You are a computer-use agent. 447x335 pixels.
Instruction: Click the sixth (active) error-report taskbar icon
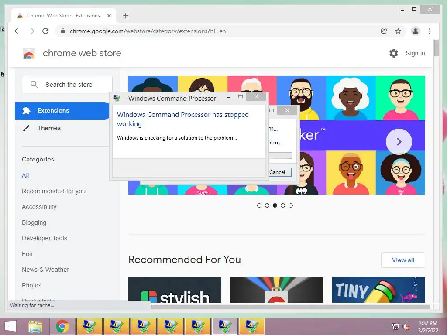click(225, 326)
